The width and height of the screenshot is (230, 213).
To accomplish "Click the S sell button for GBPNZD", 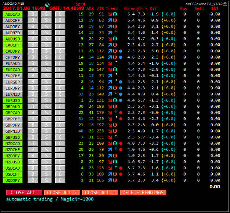I will (x=46, y=131).
